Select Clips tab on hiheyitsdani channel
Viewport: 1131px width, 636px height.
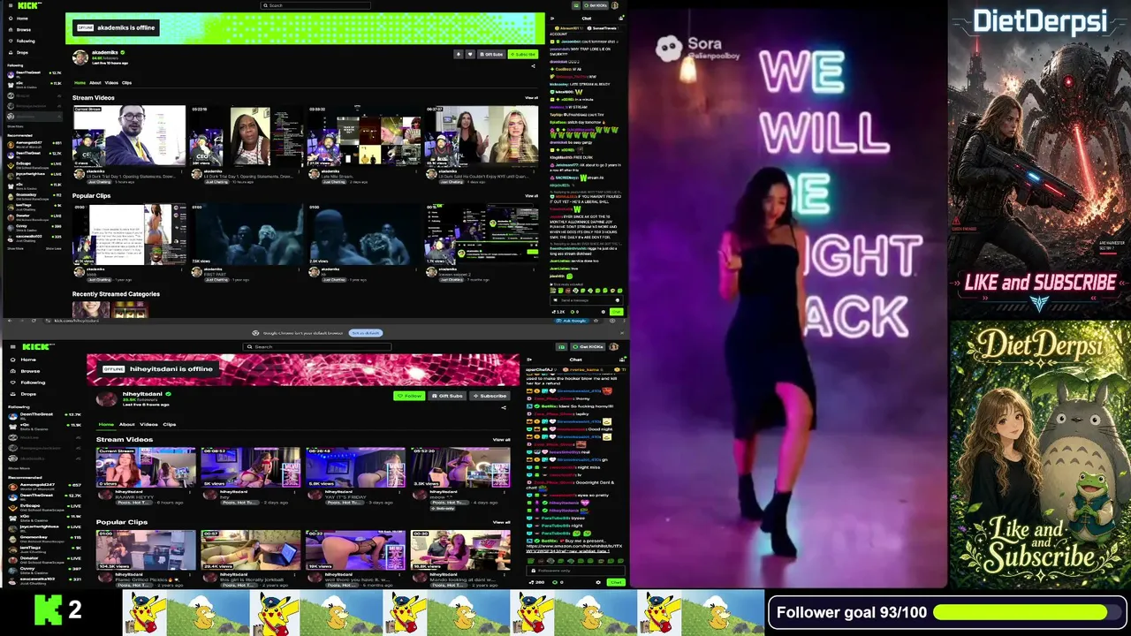pos(169,424)
